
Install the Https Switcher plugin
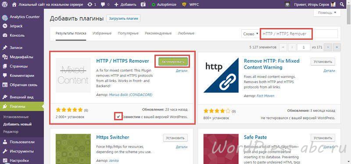[175, 138]
